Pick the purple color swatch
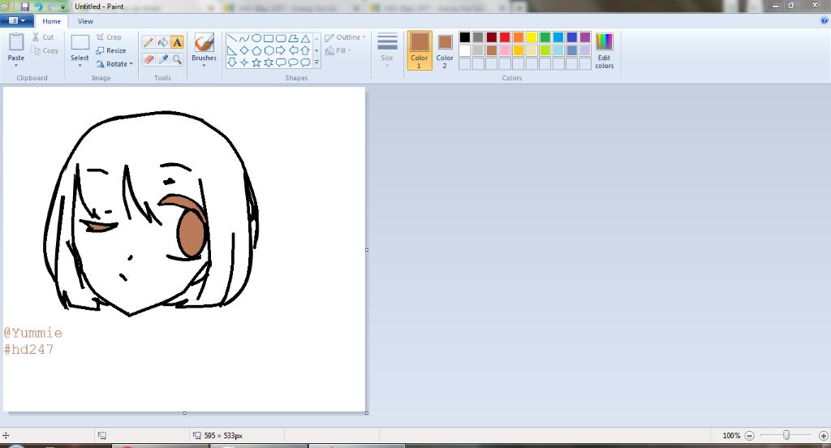Image resolution: width=831 pixels, height=448 pixels. pos(585,37)
